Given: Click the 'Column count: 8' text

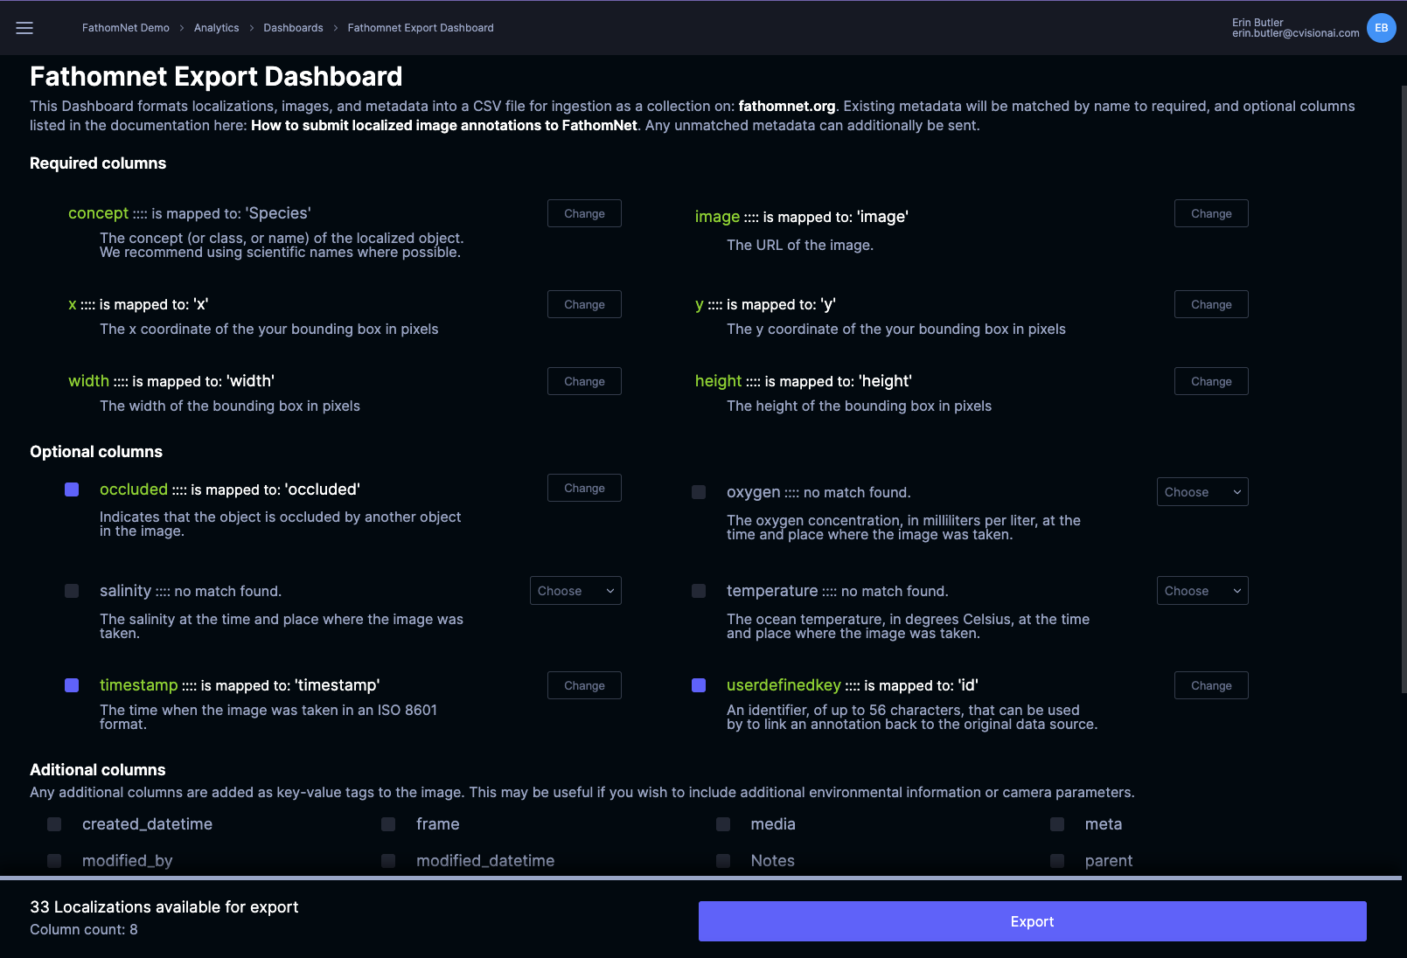Looking at the screenshot, I should (84, 929).
